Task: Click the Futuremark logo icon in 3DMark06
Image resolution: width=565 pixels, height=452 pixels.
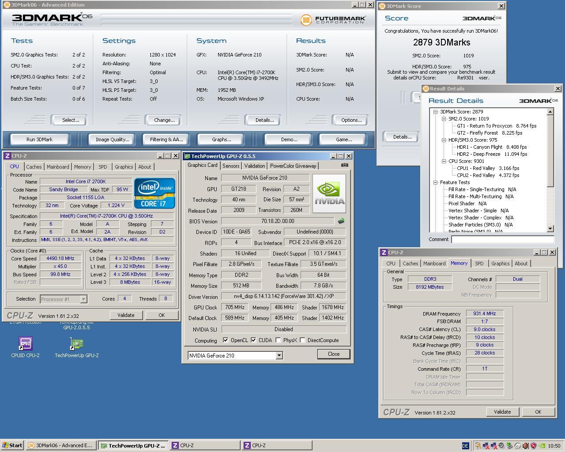Action: (305, 19)
